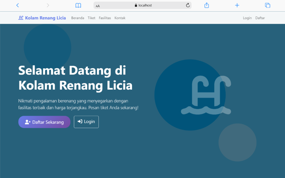Go to Beranda in the navigation bar
Image resolution: width=285 pixels, height=178 pixels.
(78, 18)
